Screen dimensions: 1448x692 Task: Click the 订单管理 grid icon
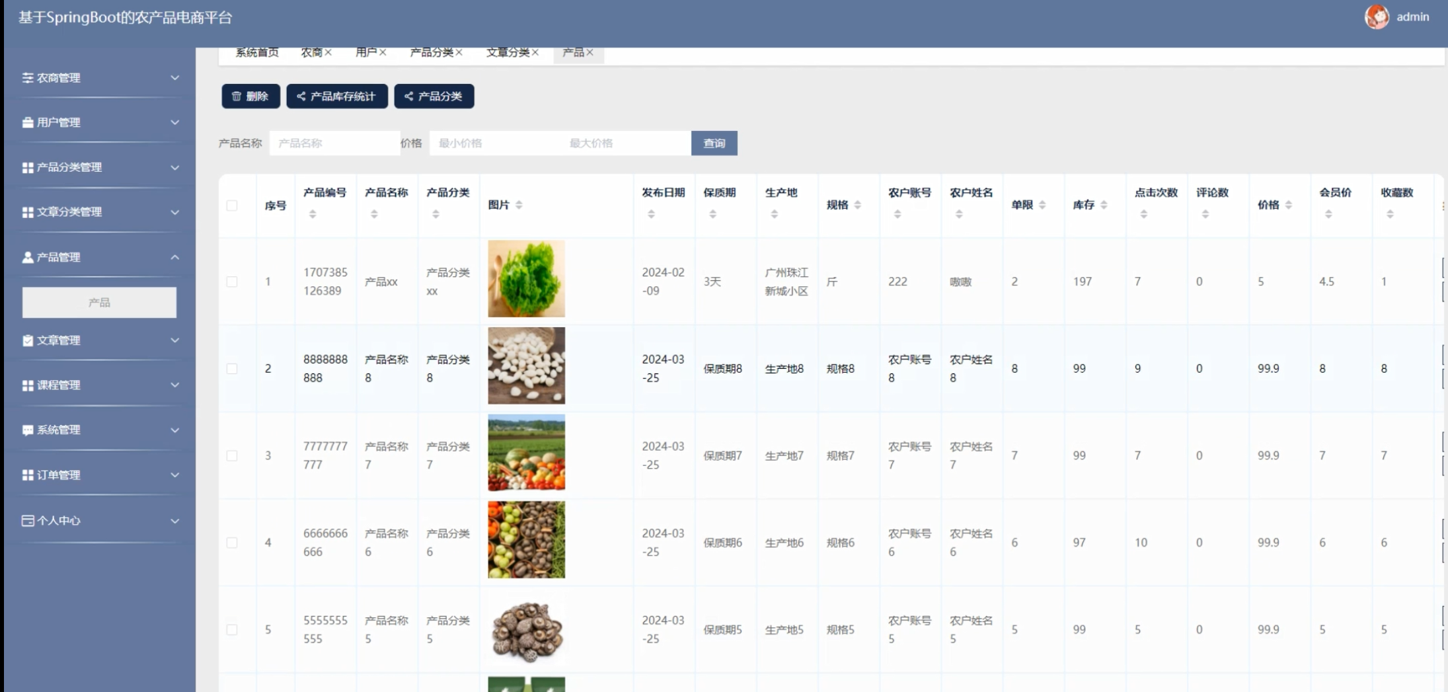pos(28,475)
